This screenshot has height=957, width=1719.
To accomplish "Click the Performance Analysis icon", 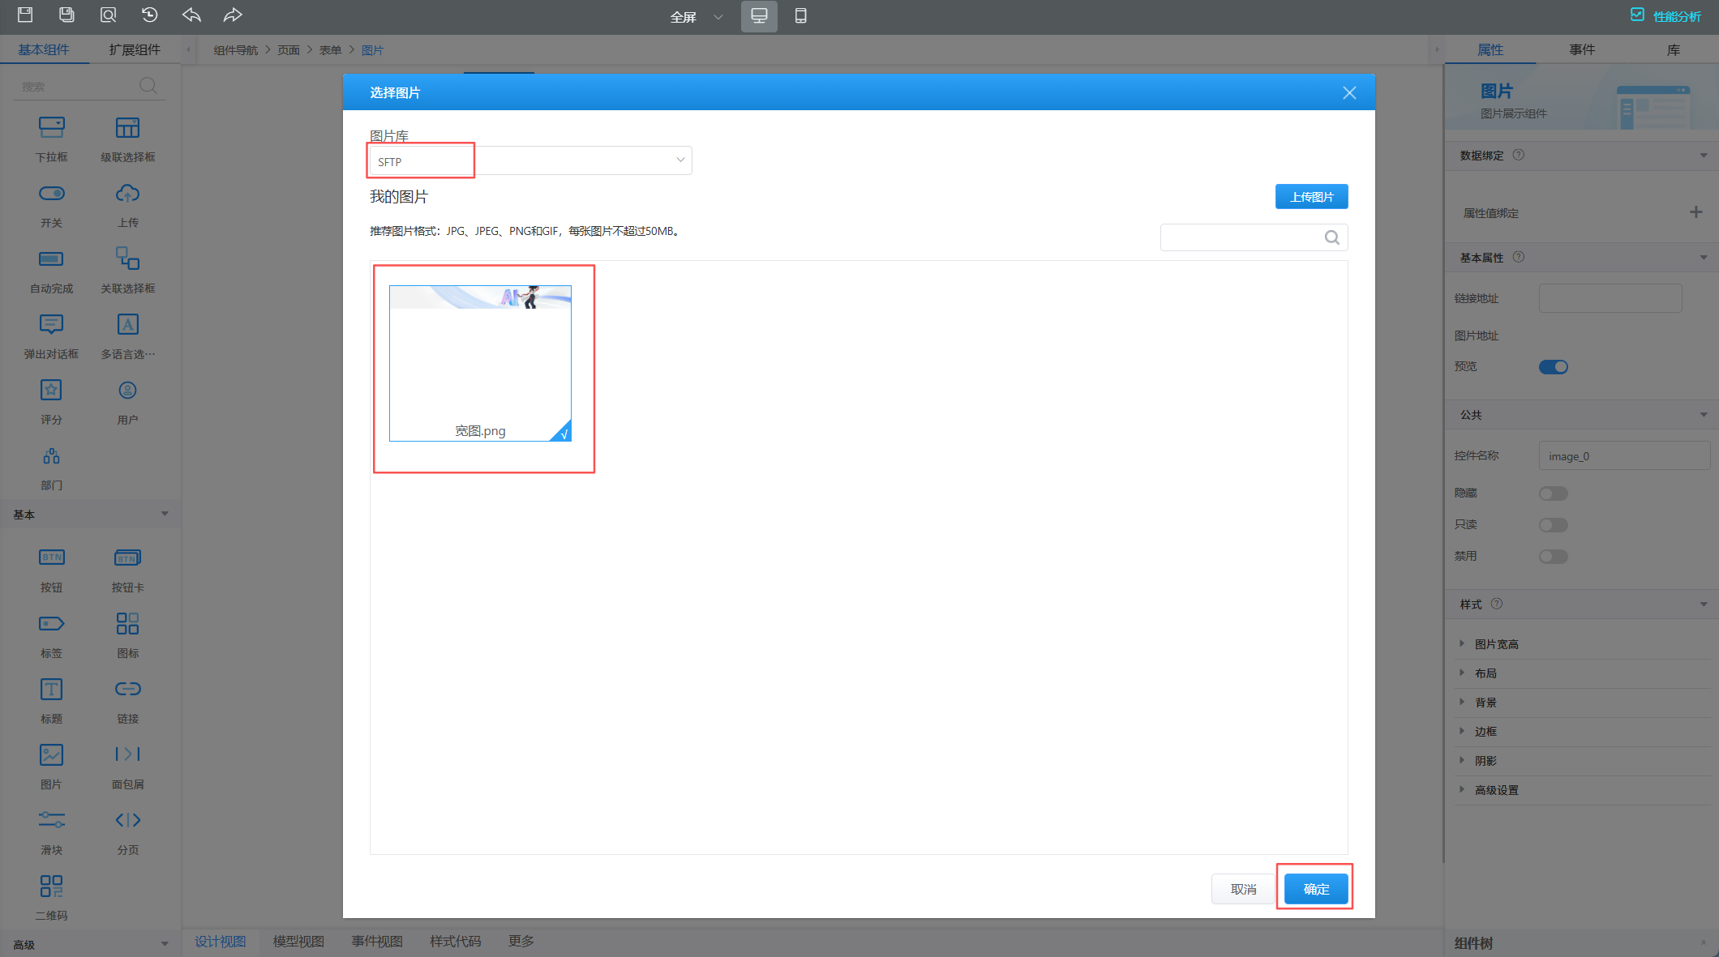I will 1637,15.
